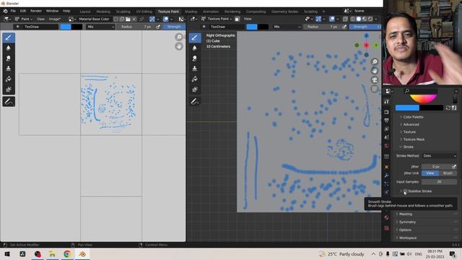Select the Mask tool in the 3D viewport toolbar
The width and height of the screenshot is (462, 260).
[194, 90]
